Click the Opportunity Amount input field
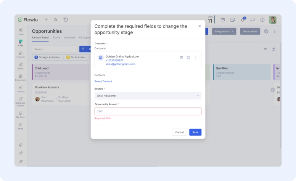 tap(148, 111)
